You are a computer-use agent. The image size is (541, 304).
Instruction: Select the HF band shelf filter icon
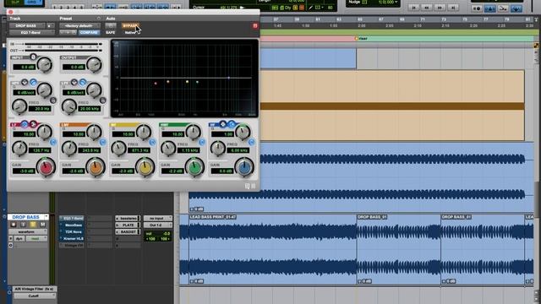point(232,124)
